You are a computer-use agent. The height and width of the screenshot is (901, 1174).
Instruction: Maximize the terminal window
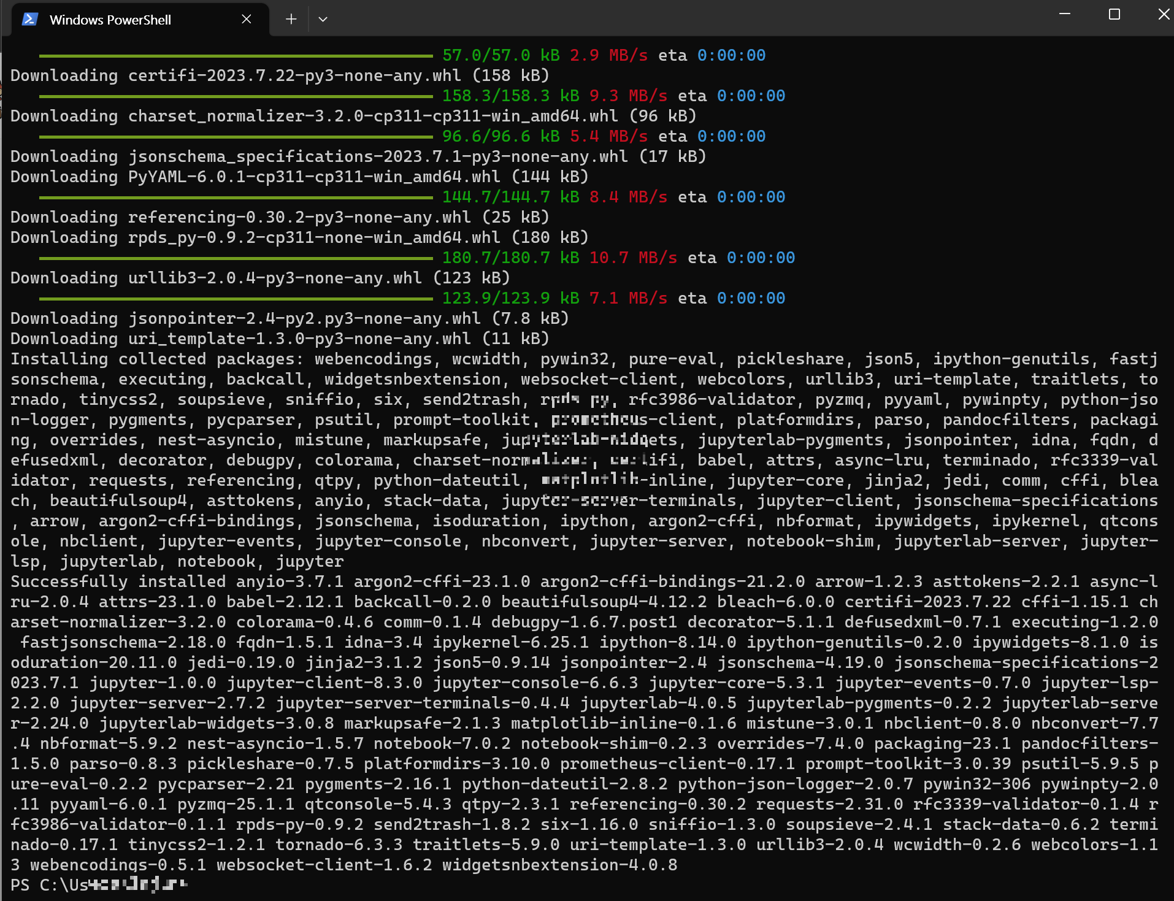1114,13
